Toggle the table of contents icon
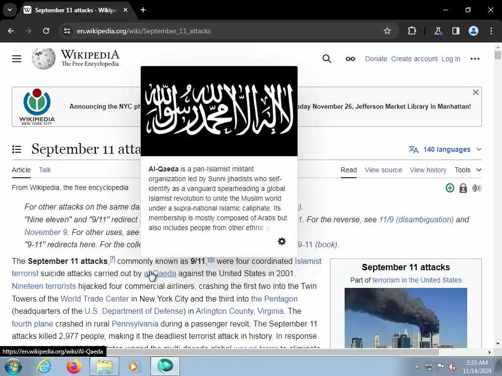 (x=17, y=149)
